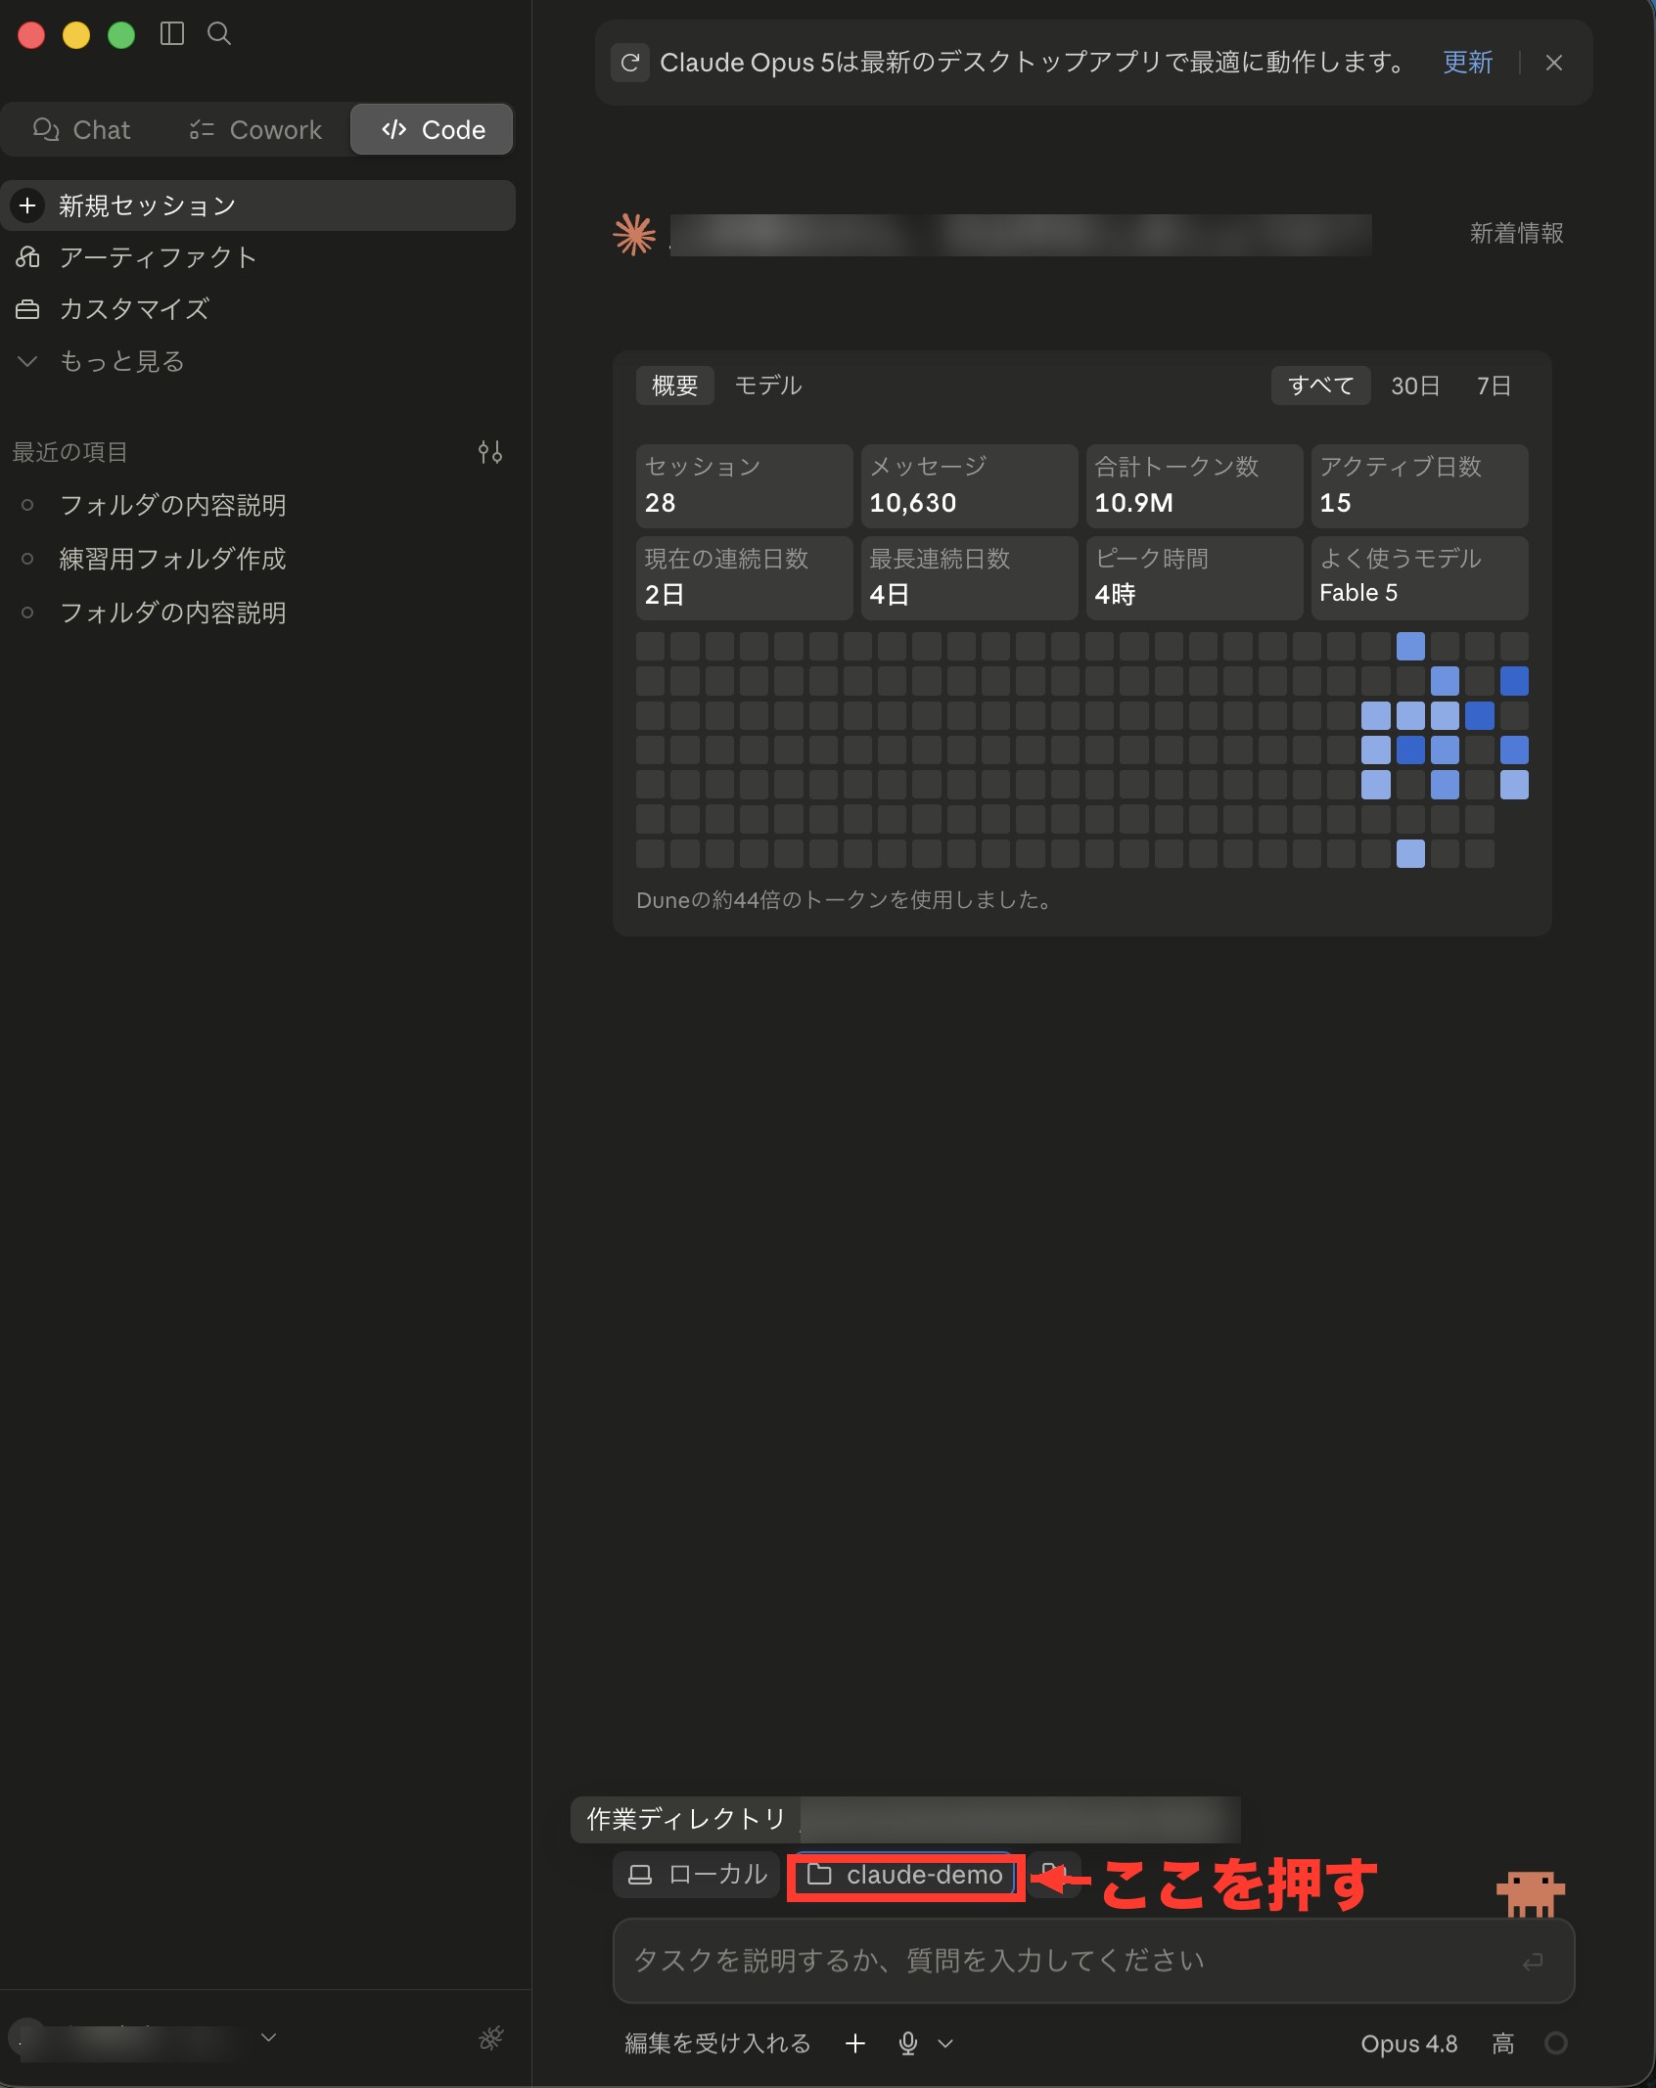This screenshot has width=1656, height=2088.
Task: Open search with the magnifier icon
Action: [219, 34]
